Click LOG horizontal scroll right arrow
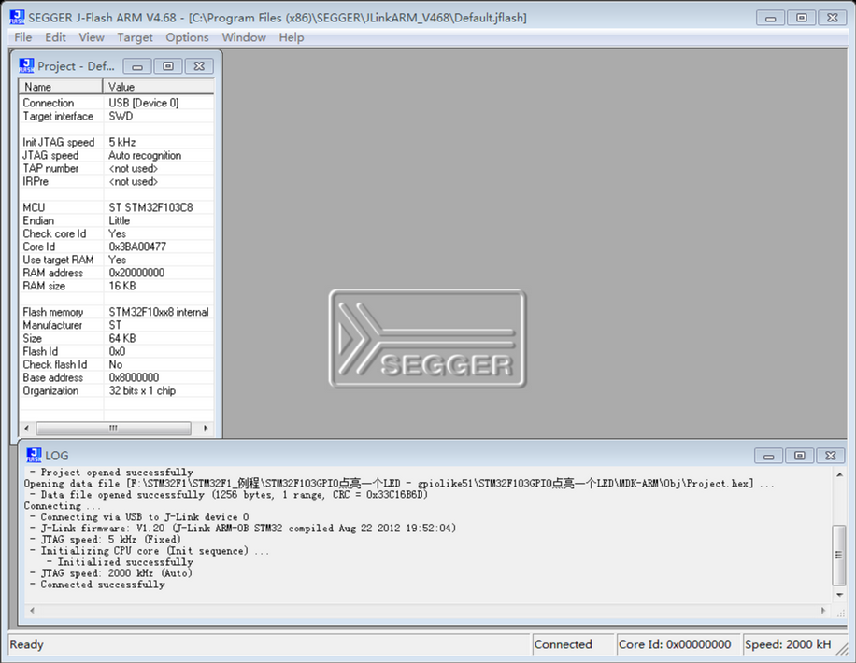The image size is (856, 663). tap(823, 611)
